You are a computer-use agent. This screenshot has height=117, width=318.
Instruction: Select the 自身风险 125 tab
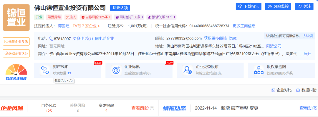tap(49, 108)
